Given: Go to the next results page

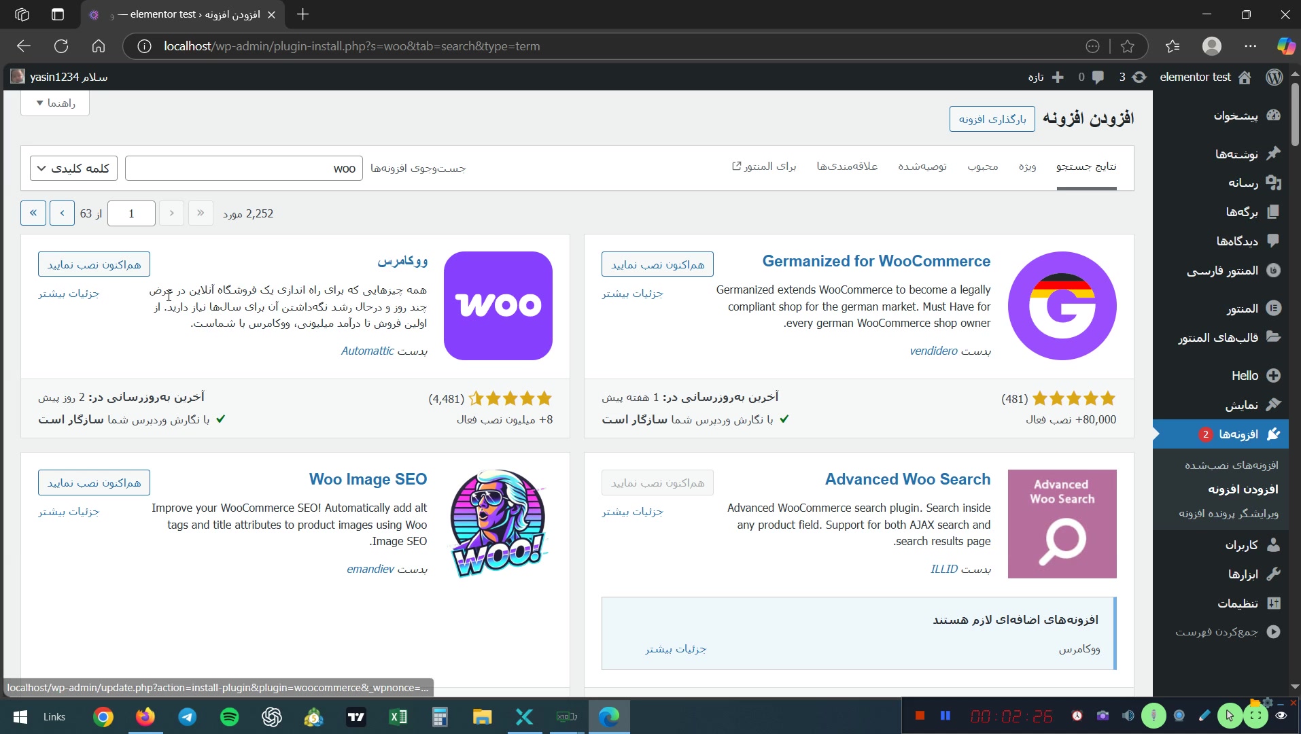Looking at the screenshot, I should tap(62, 213).
